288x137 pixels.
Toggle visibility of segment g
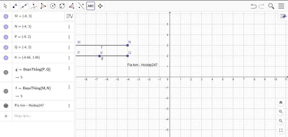6,72
